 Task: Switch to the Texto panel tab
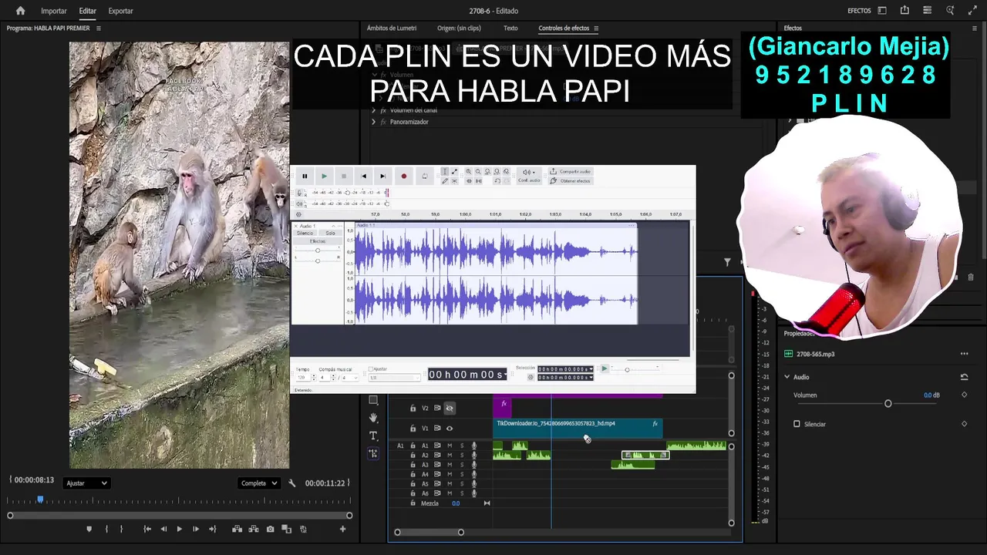(x=510, y=29)
